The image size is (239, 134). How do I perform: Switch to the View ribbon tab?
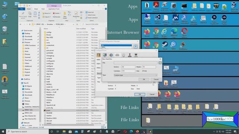click(x=43, y=9)
